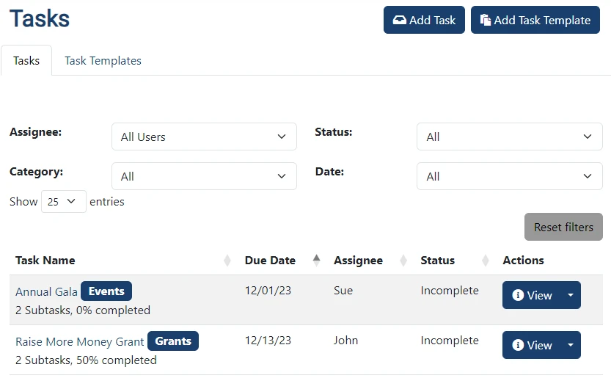Expand action caret for Raise More Money Grant

point(571,345)
